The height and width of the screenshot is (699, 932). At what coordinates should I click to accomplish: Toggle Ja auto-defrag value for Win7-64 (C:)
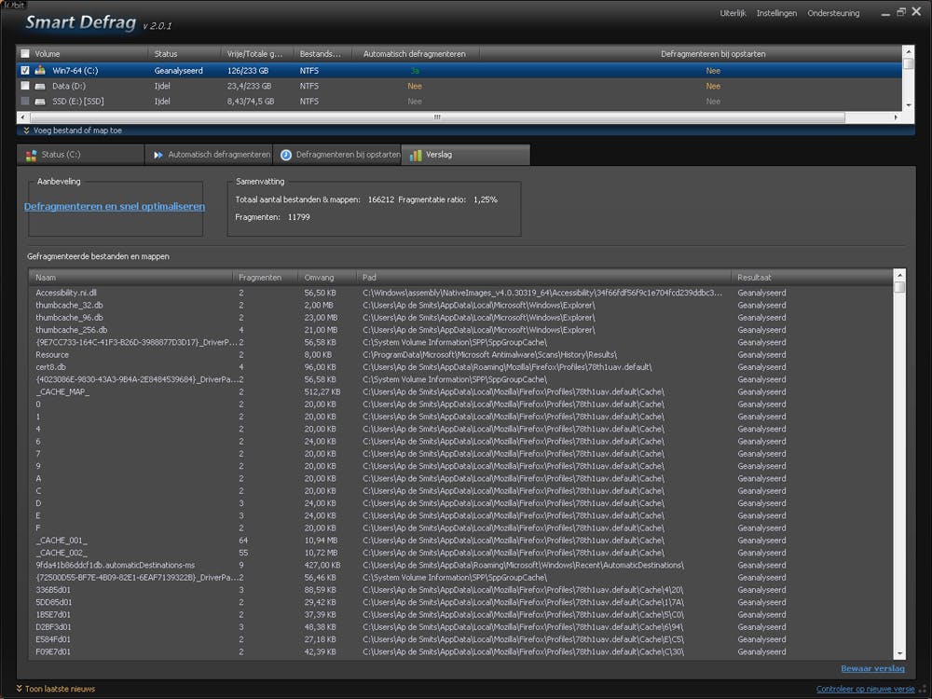415,71
